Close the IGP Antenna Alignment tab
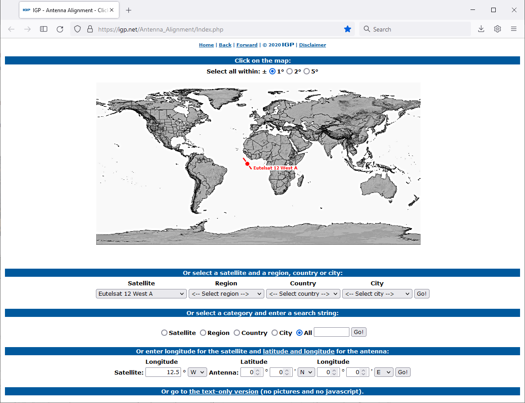 [112, 10]
